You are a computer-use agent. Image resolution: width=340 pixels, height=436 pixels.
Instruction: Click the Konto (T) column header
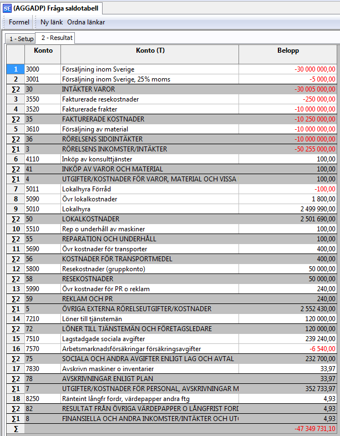tap(150, 54)
